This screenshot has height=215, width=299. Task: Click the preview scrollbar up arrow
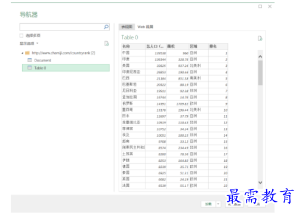coord(260,57)
